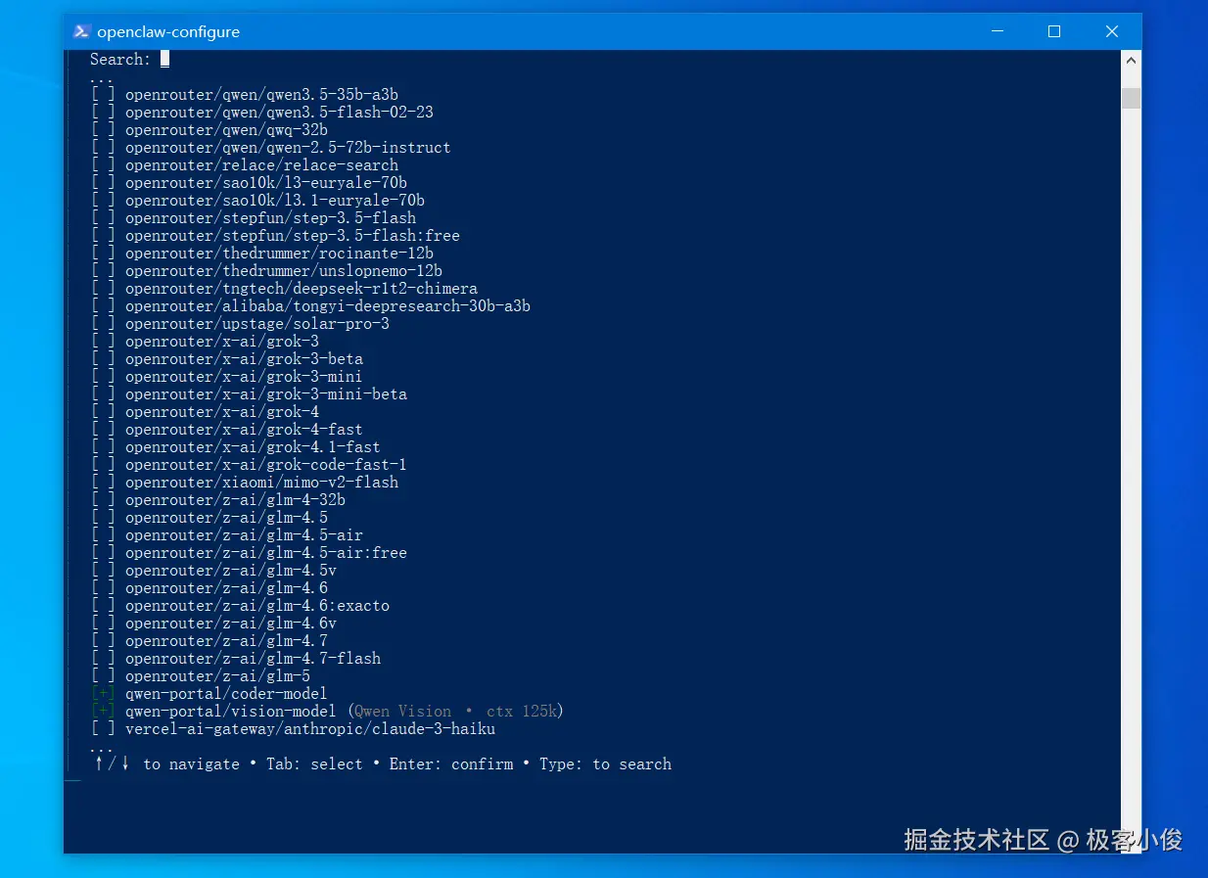This screenshot has width=1208, height=878.
Task: Click the vertical scrollbar thumb
Action: pos(1131,98)
